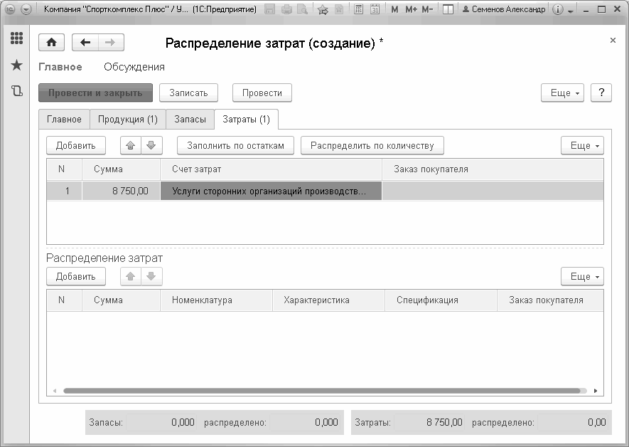Image resolution: width=629 pixels, height=447 pixels.
Task: Click Заполнить по остаткам button
Action: tap(235, 145)
